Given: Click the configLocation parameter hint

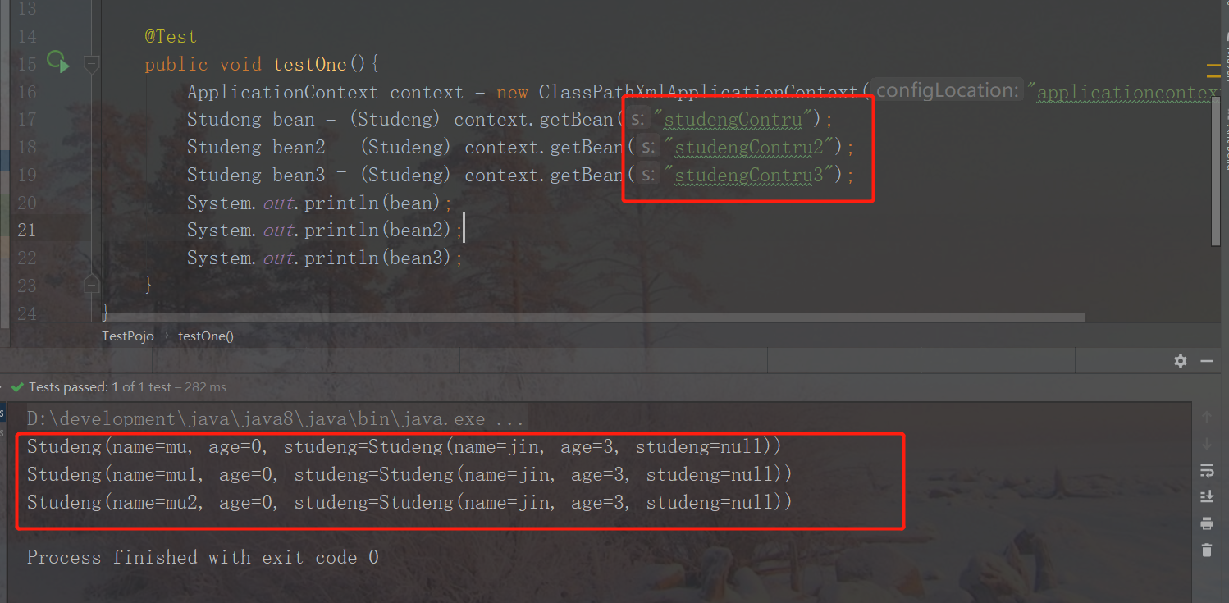Looking at the screenshot, I should click(x=947, y=91).
